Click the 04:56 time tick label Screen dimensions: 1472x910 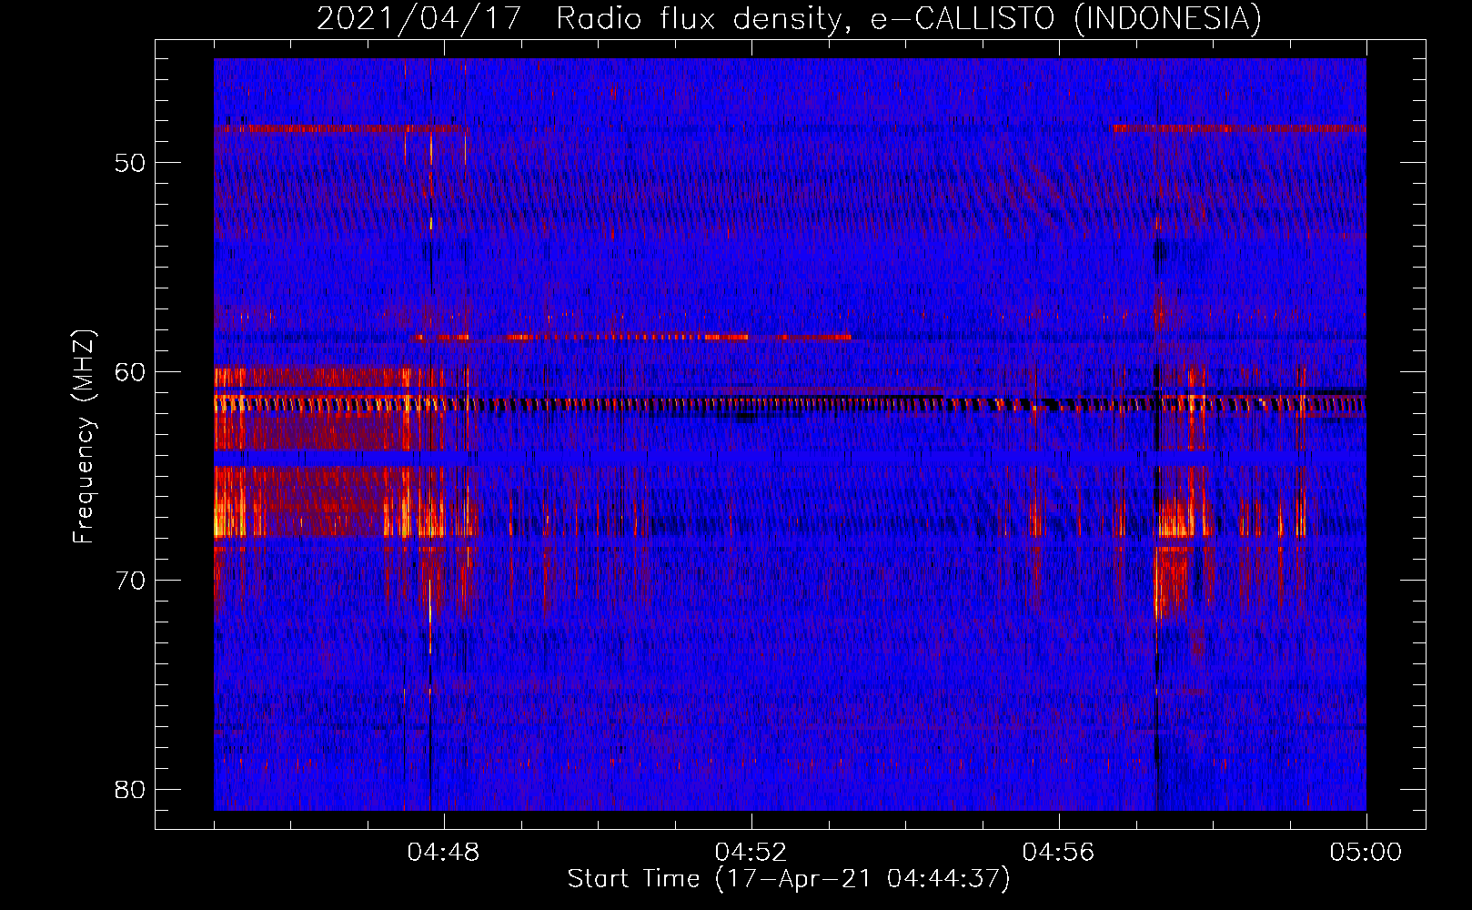coord(1059,853)
